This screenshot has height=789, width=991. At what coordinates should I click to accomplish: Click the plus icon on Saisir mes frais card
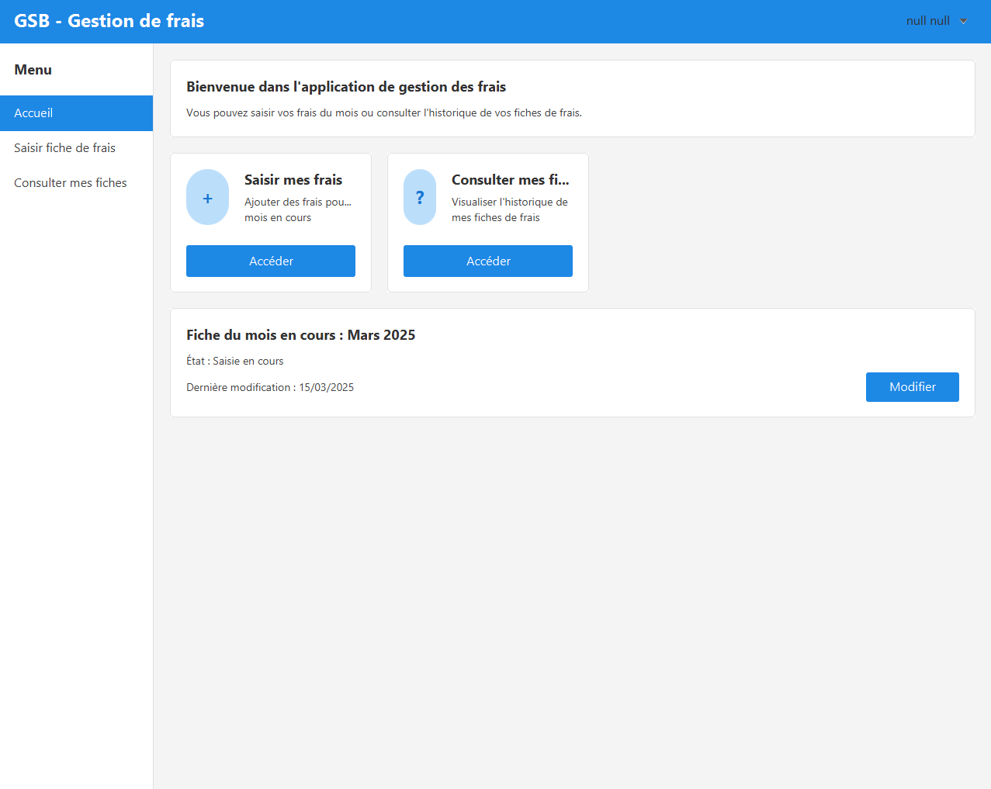click(207, 198)
